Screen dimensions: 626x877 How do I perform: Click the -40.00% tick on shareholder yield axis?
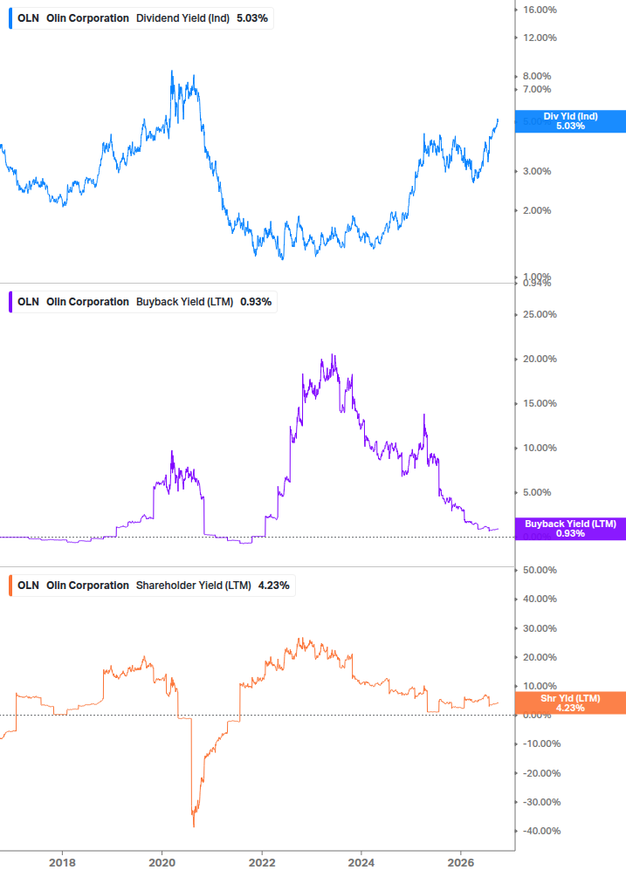tap(541, 831)
